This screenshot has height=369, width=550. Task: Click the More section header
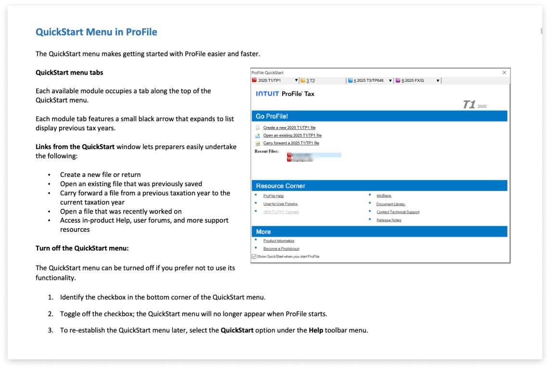click(x=379, y=232)
